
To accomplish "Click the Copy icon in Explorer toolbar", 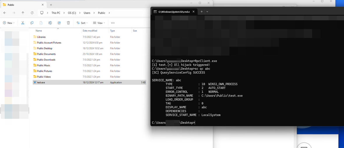I will tap(32, 23).
